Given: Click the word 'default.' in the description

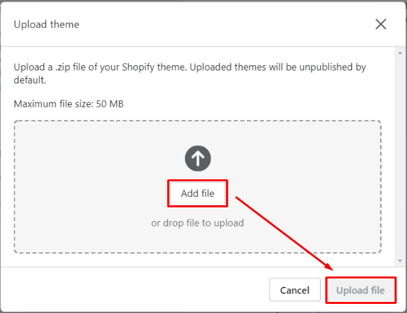Looking at the screenshot, I should point(30,79).
